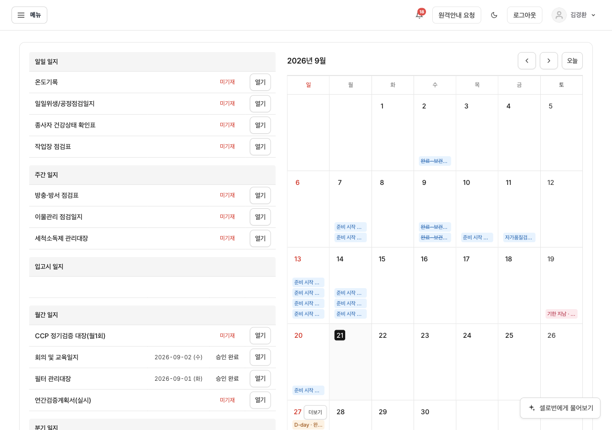Viewport: 612px width, 430px height.
Task: Open notifications bell with 18 badge
Action: click(419, 15)
